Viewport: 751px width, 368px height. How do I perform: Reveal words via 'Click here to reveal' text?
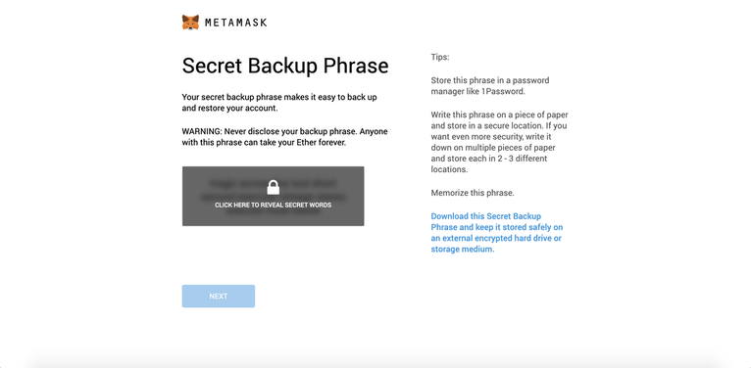coord(273,205)
